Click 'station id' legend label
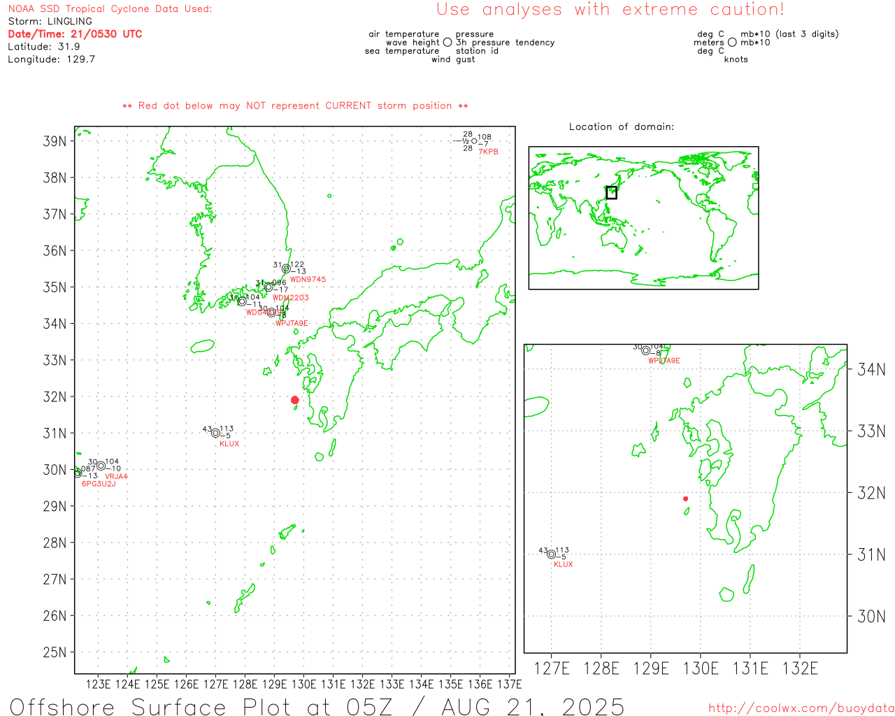The height and width of the screenshot is (716, 895). click(x=477, y=51)
